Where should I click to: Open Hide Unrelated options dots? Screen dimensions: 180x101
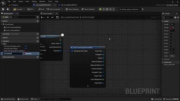[62, 9]
